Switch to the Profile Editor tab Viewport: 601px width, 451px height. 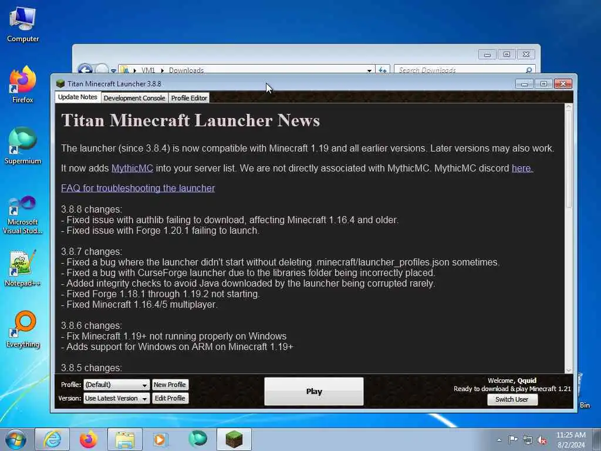189,98
